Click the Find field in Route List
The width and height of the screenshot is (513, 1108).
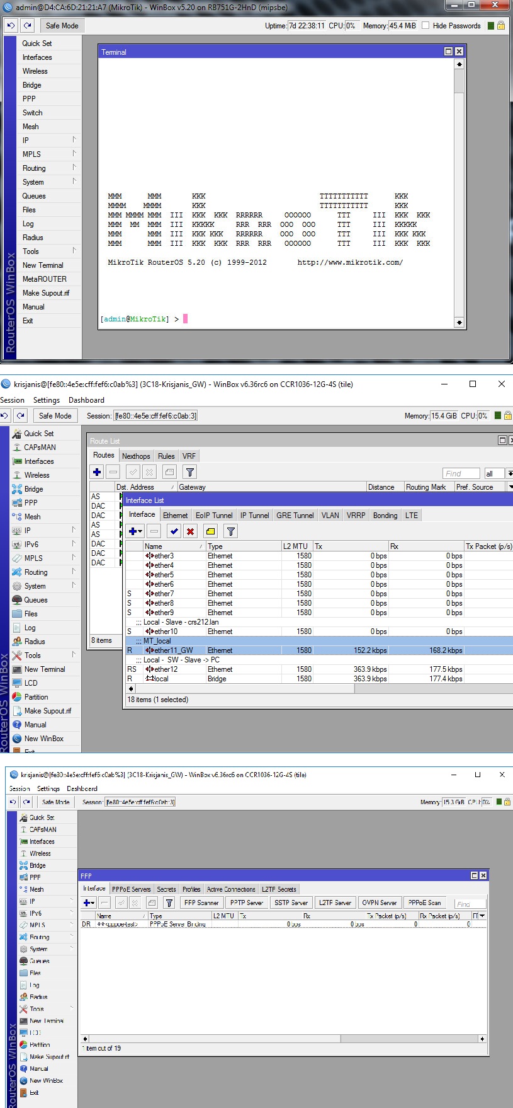click(x=462, y=474)
